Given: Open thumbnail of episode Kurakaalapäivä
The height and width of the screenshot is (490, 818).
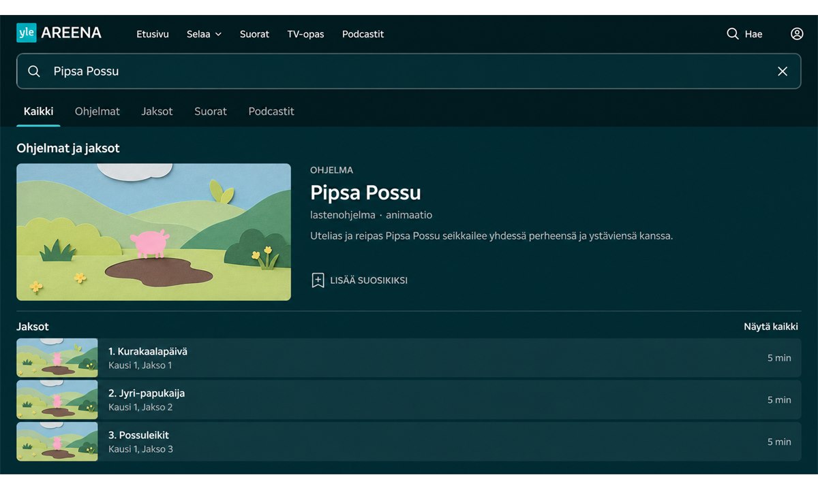Looking at the screenshot, I should tap(57, 358).
